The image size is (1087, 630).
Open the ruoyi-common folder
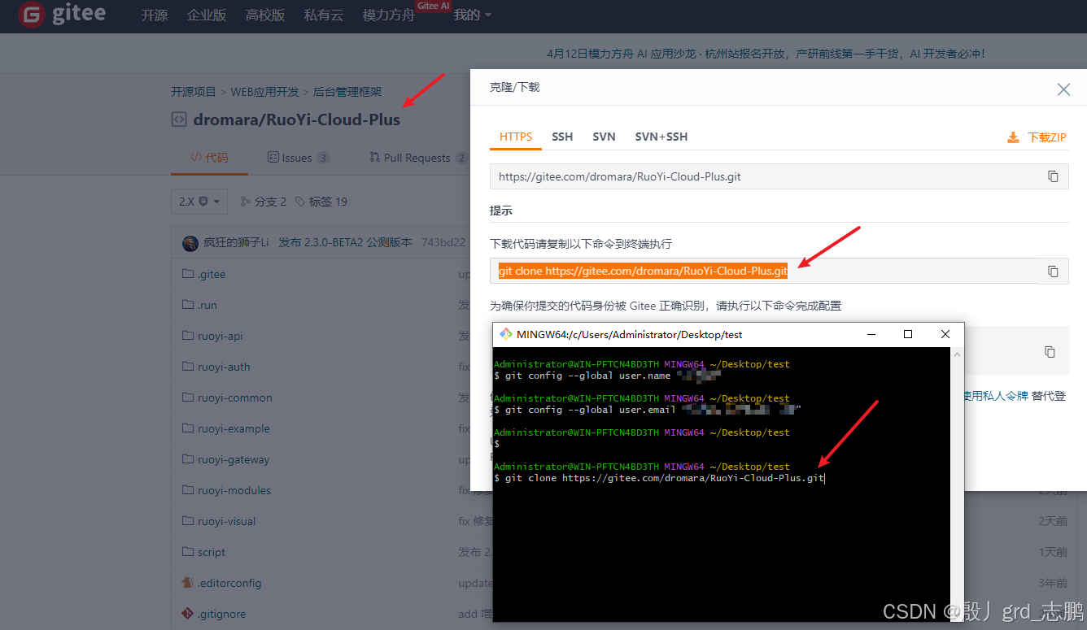click(235, 398)
